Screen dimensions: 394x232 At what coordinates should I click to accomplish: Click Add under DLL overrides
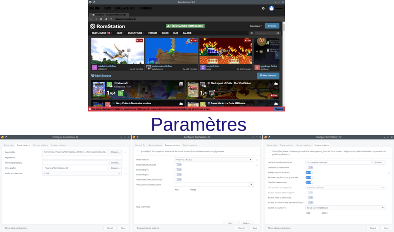coord(230,223)
